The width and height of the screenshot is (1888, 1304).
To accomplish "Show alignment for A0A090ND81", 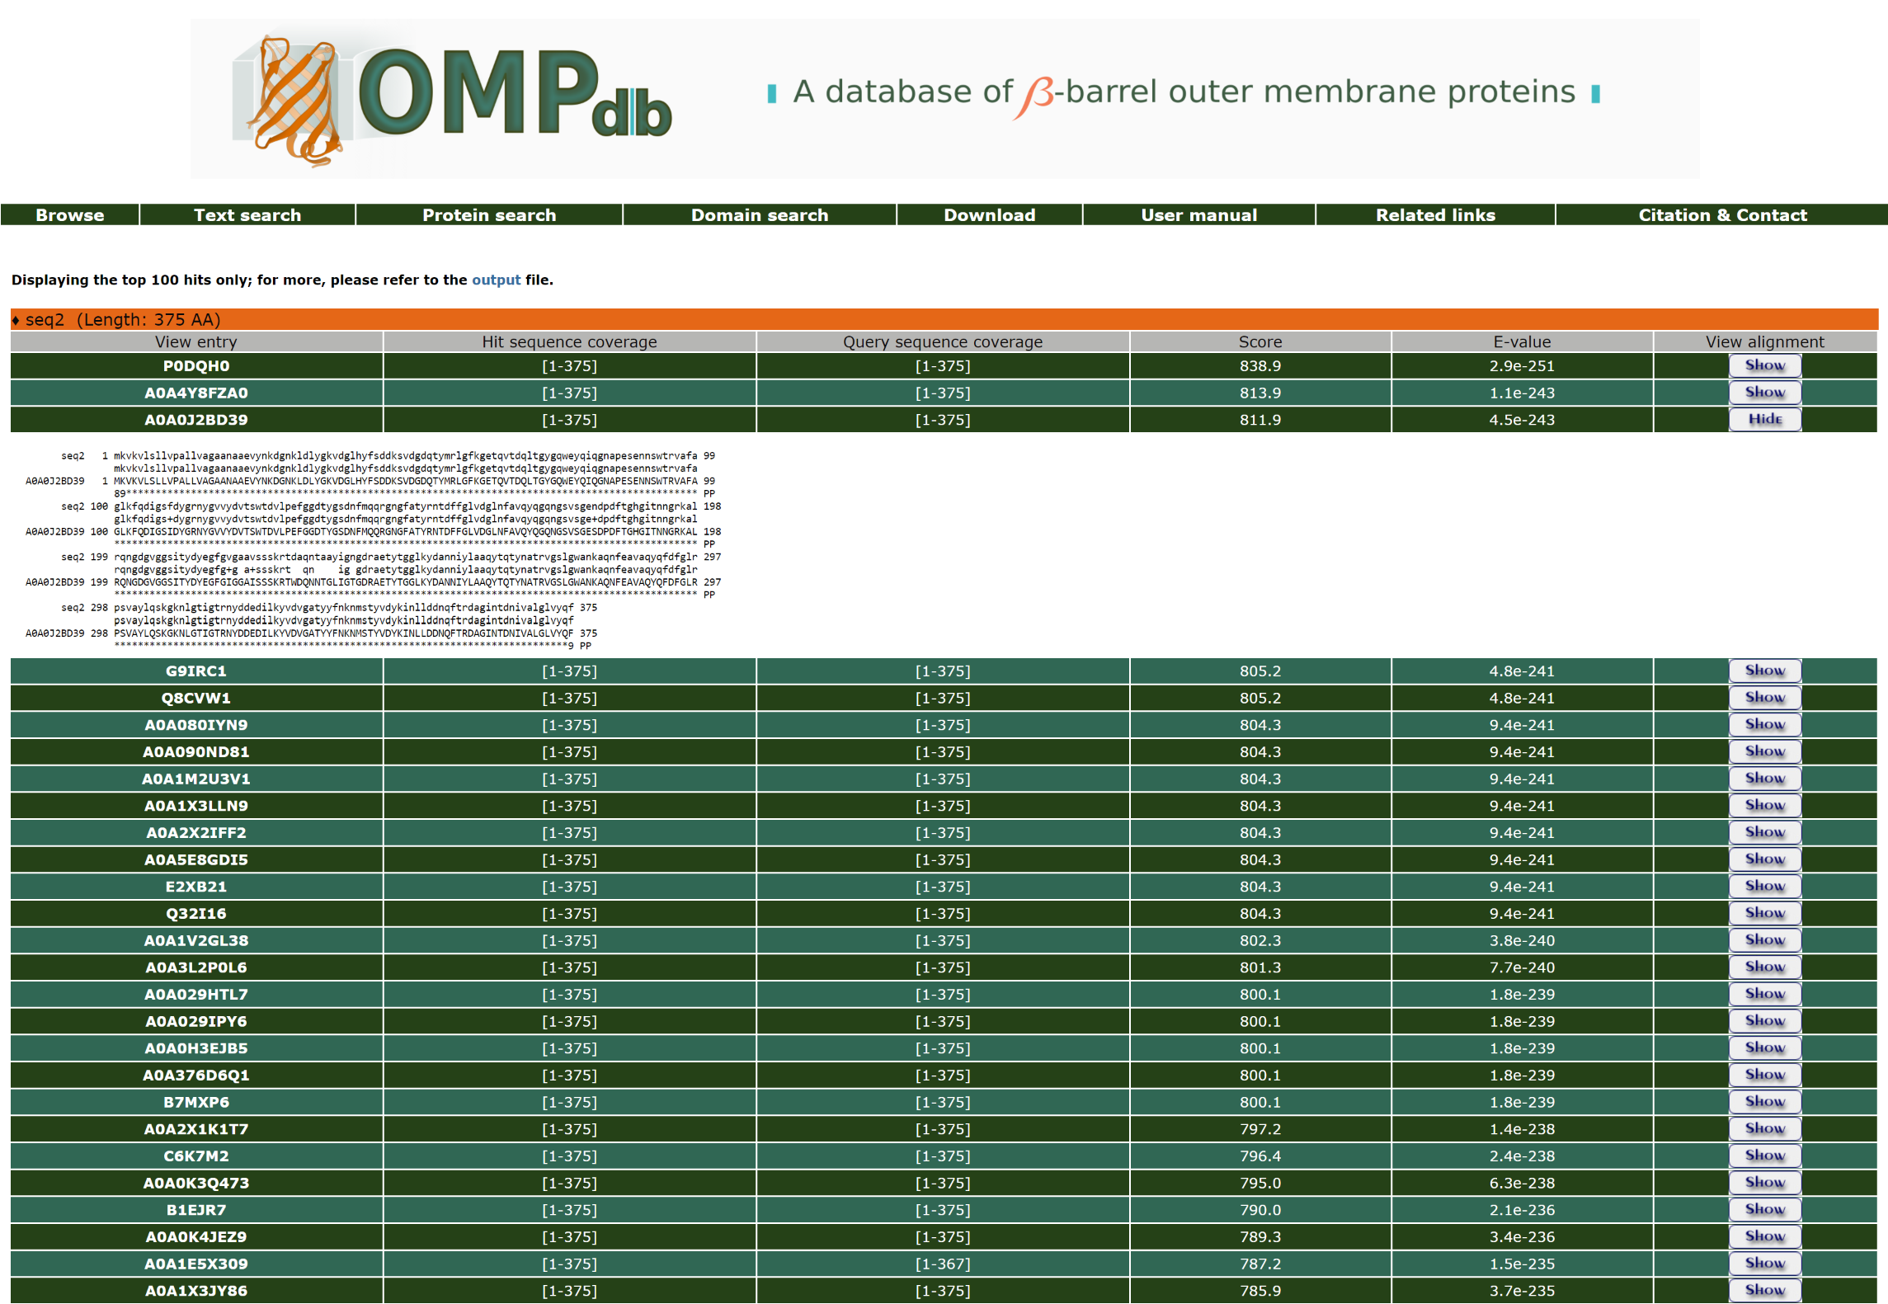I will 1765,751.
